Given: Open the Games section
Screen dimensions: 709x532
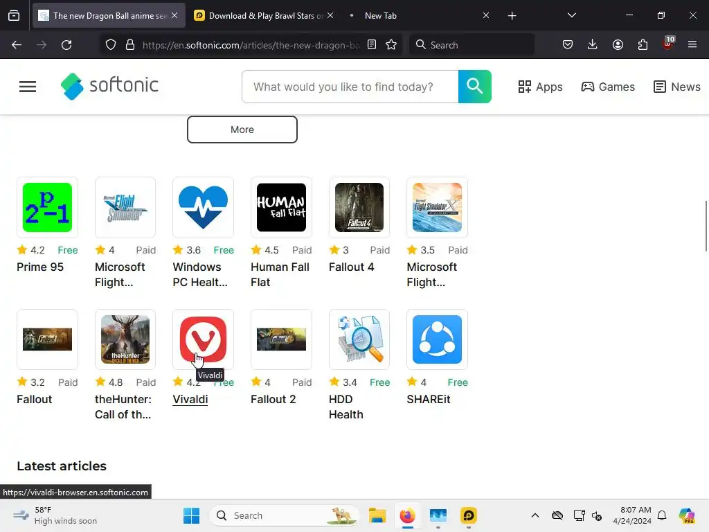Looking at the screenshot, I should [608, 87].
